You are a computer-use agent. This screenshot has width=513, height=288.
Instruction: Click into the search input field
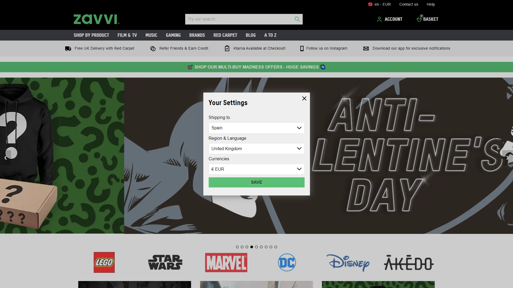239,19
